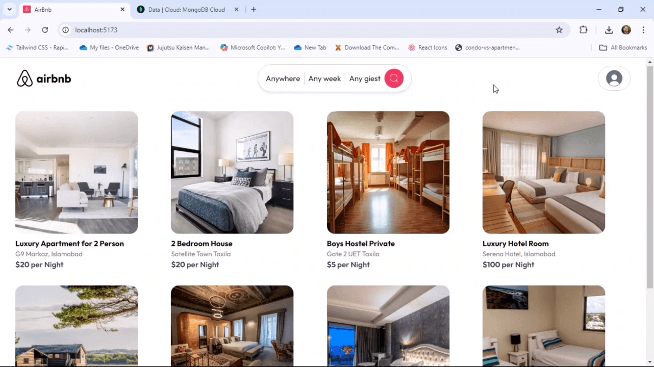Screen dimensions: 654x367
Task: Open the Jujutsu Kaisen Manga bookmark
Action: 179,47
